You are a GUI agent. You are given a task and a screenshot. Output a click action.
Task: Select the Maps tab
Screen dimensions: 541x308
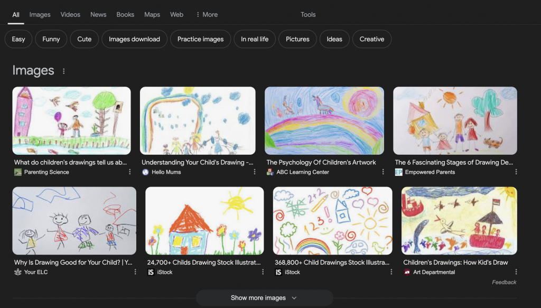[152, 15]
